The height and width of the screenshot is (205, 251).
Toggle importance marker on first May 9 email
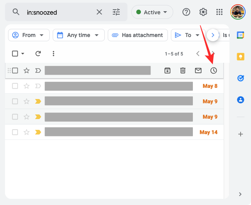point(38,101)
